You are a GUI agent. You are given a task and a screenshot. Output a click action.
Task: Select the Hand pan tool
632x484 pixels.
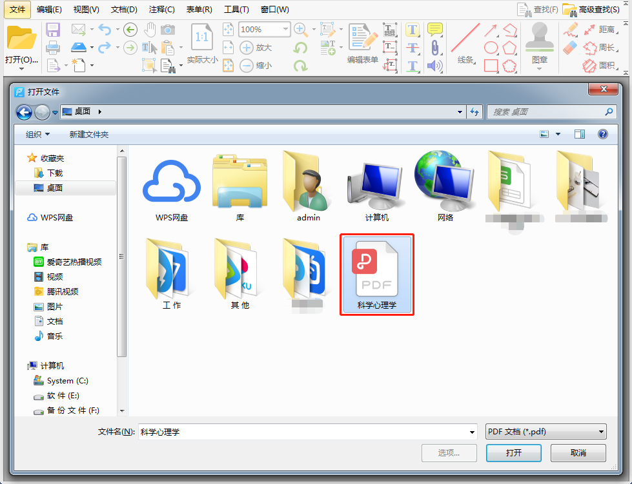150,30
